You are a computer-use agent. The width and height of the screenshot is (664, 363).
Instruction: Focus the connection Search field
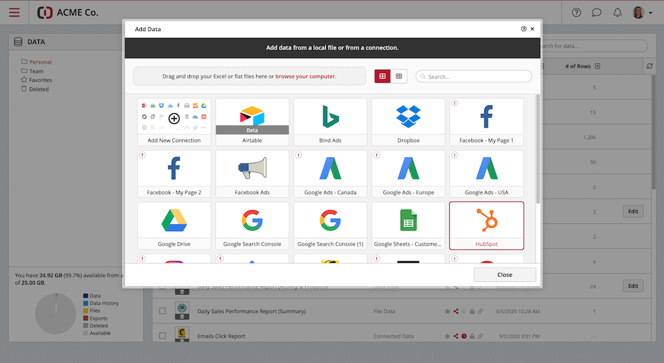(x=474, y=76)
